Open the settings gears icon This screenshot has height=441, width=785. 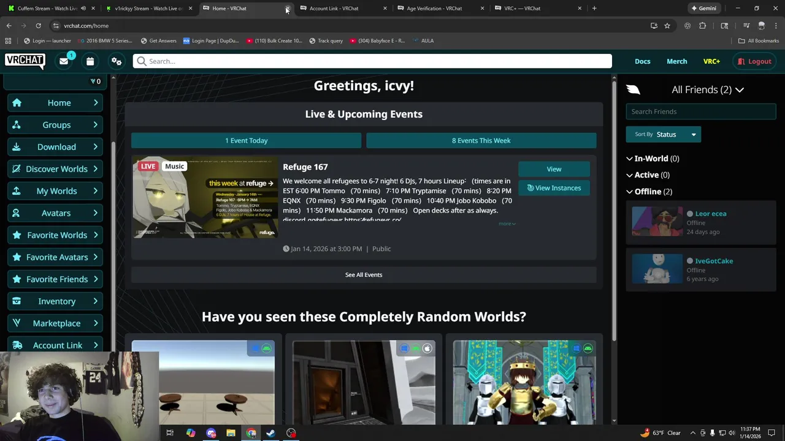[116, 61]
